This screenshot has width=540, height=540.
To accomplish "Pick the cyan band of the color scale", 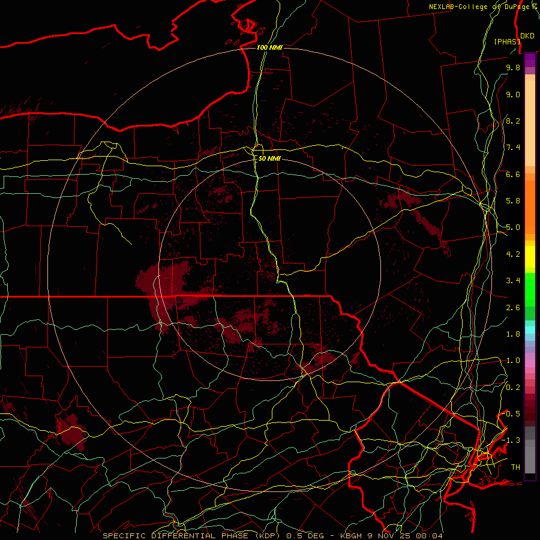I will 530,330.
